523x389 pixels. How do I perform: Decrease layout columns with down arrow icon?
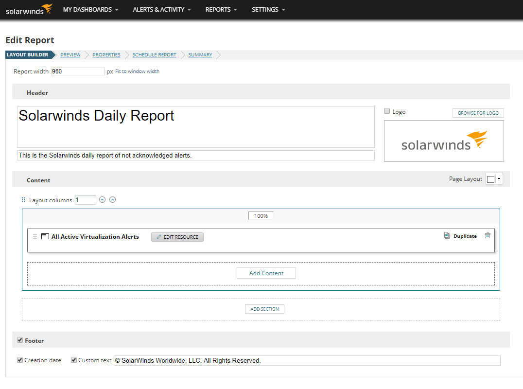pos(103,199)
